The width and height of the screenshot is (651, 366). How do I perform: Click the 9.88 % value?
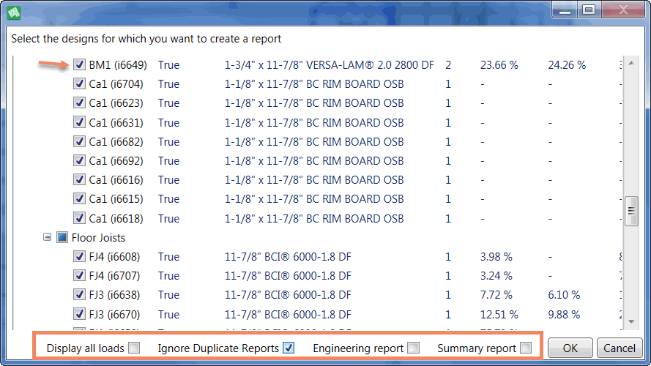click(x=564, y=315)
